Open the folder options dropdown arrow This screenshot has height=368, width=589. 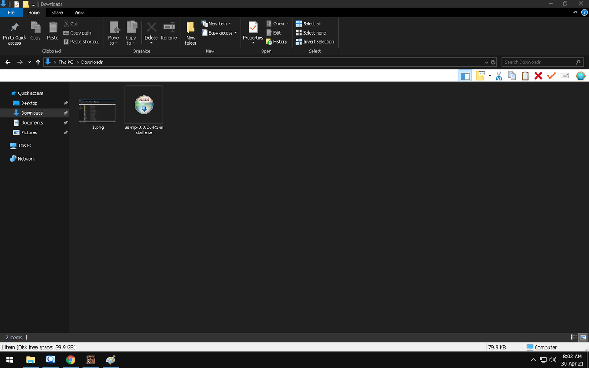(490, 76)
